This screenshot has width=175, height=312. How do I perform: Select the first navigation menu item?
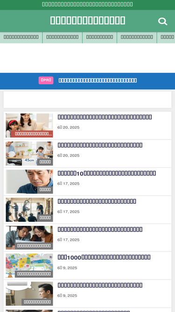(x=21, y=37)
